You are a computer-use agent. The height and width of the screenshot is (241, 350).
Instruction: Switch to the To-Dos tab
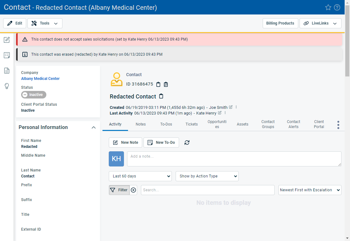[166, 124]
